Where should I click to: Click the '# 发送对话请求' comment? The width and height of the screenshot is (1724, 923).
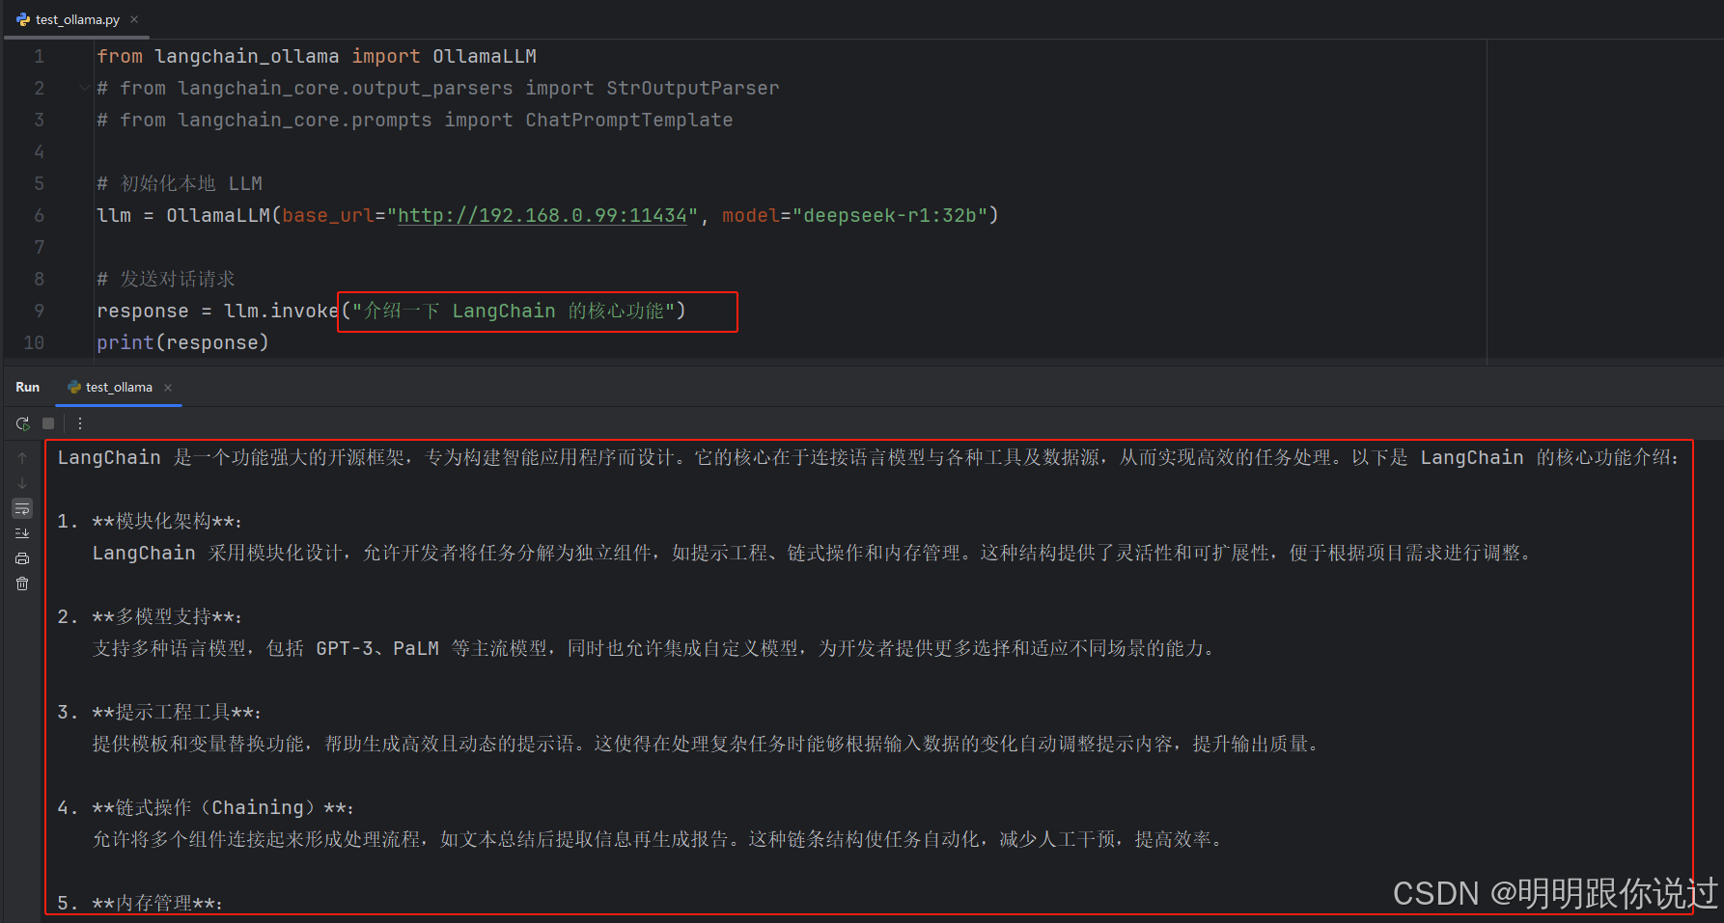[x=166, y=279]
